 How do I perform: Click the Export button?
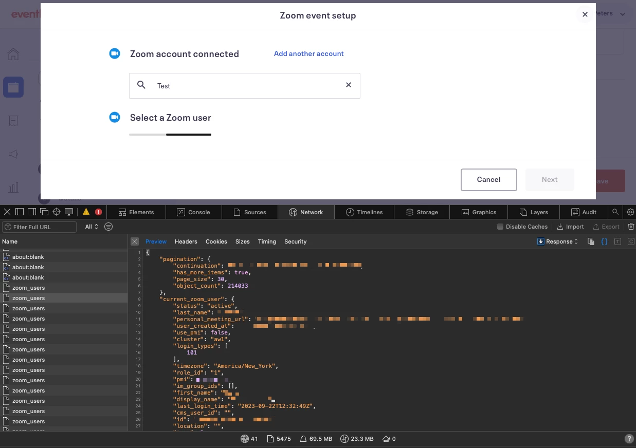pos(606,227)
